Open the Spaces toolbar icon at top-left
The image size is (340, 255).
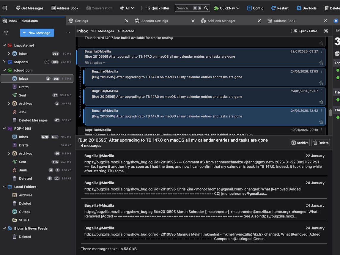click(5, 8)
